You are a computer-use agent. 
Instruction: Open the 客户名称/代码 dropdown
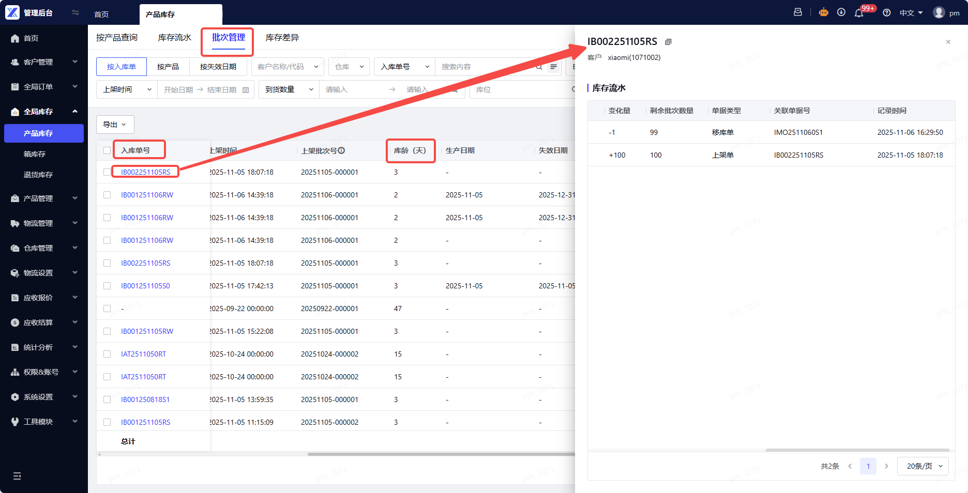click(288, 67)
